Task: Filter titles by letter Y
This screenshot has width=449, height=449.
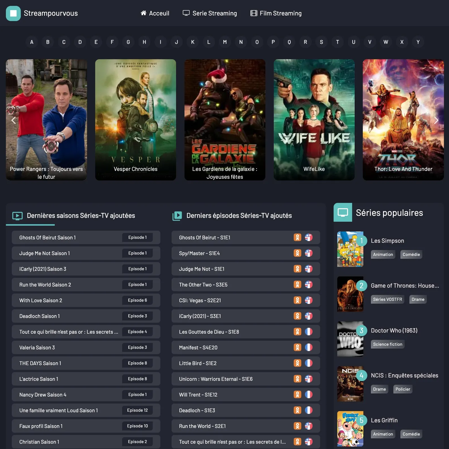Action: pyautogui.click(x=418, y=42)
